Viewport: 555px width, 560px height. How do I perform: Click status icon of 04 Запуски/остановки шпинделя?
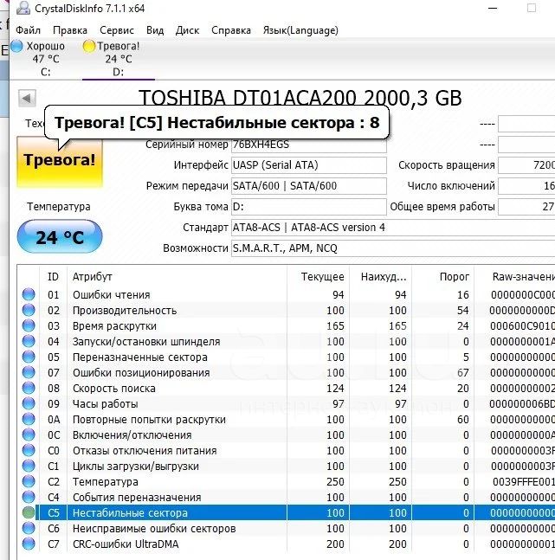point(29,341)
